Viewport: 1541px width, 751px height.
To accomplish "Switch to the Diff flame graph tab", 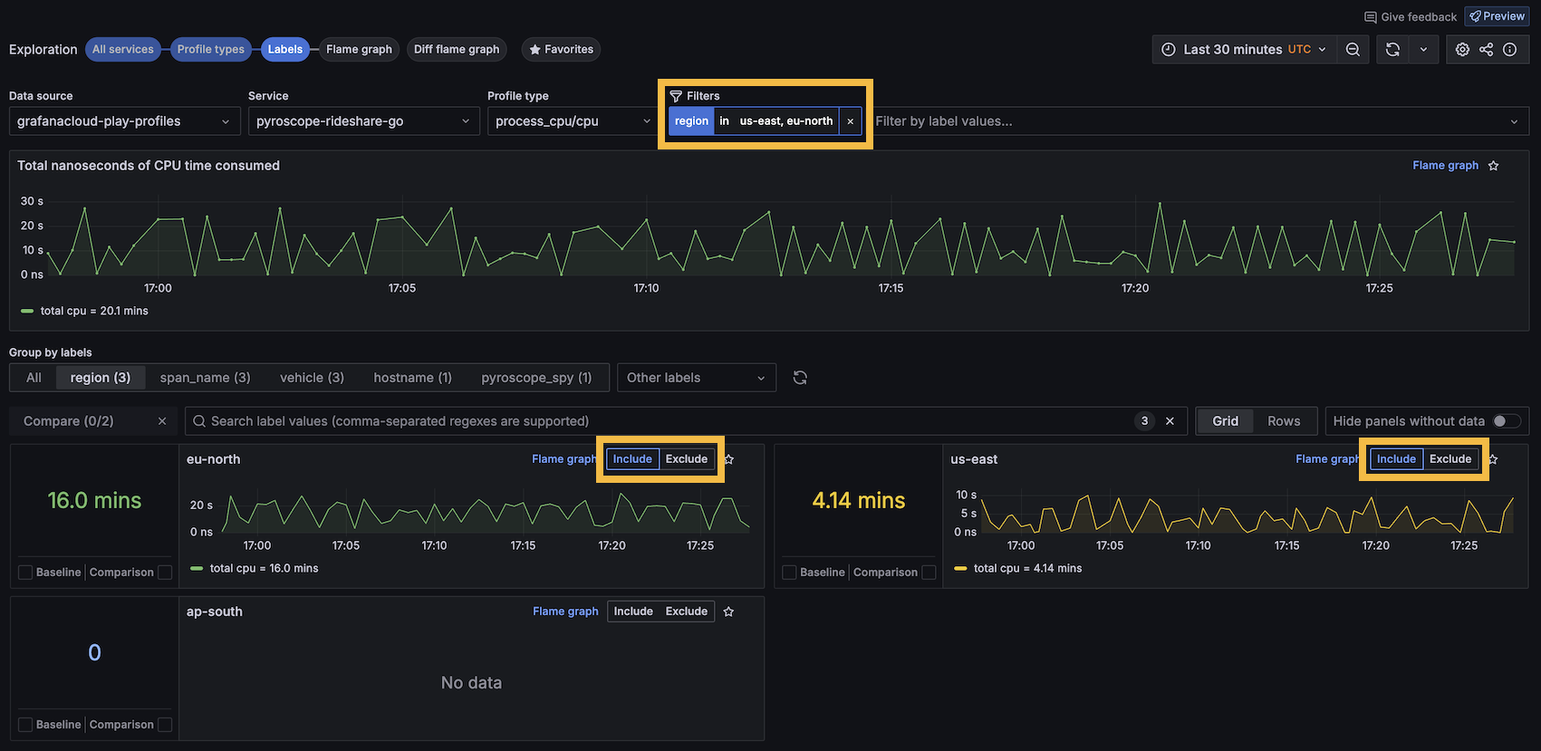I will [x=456, y=50].
